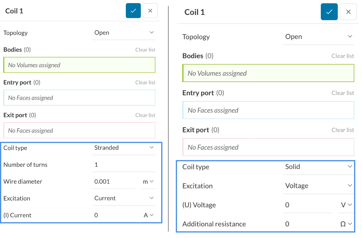This screenshot has width=362, height=238.
Task: Open Topology dropdown in left panel
Action: coord(124,33)
